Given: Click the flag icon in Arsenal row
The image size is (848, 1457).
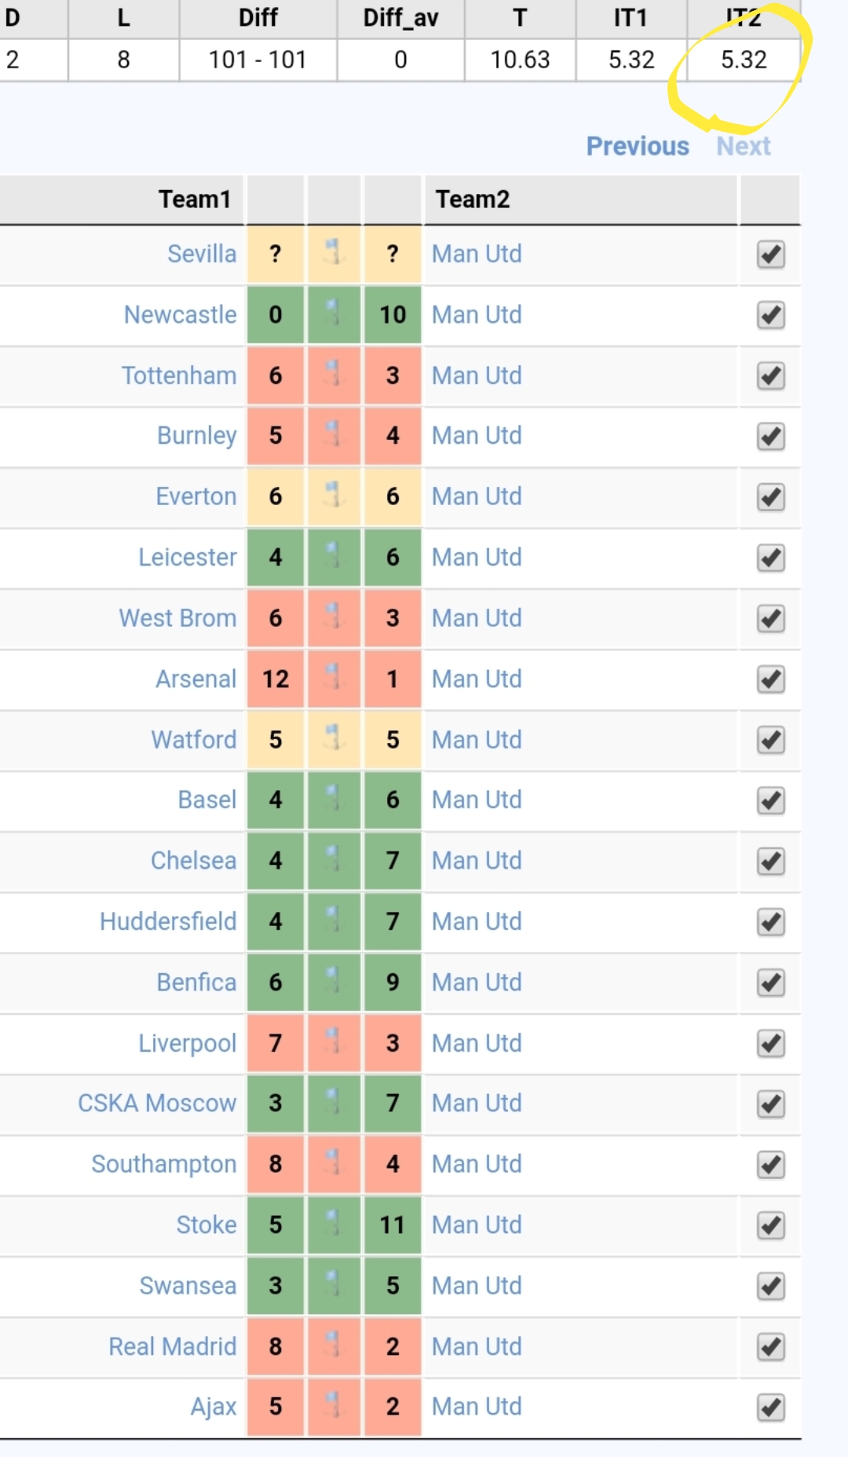Looking at the screenshot, I should 334,679.
